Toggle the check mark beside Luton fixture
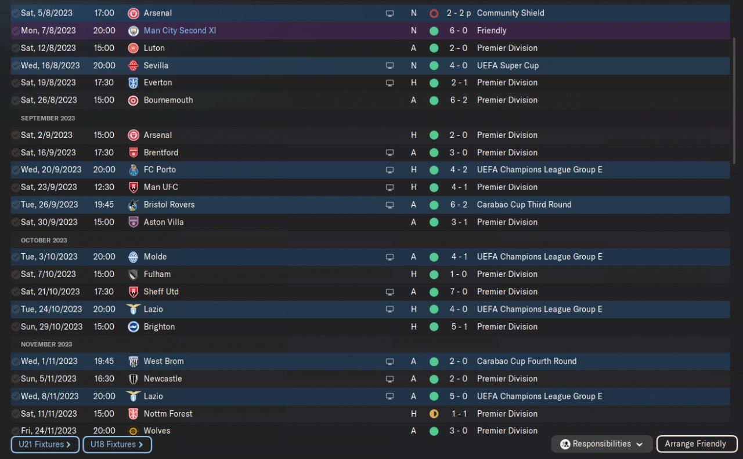Image resolution: width=743 pixels, height=459 pixels. click(x=16, y=48)
